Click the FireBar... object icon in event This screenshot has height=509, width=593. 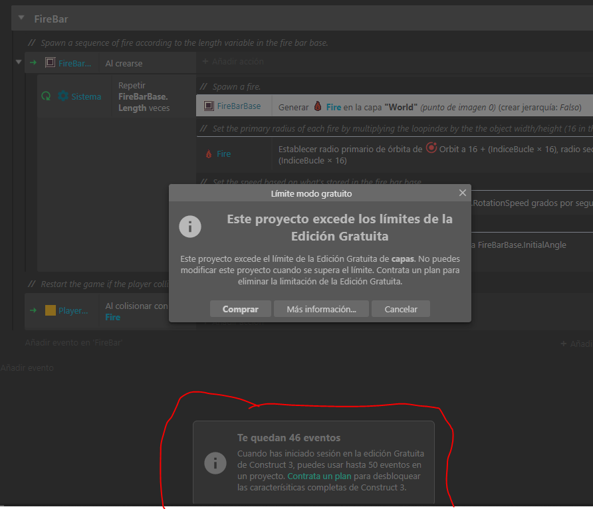(50, 62)
